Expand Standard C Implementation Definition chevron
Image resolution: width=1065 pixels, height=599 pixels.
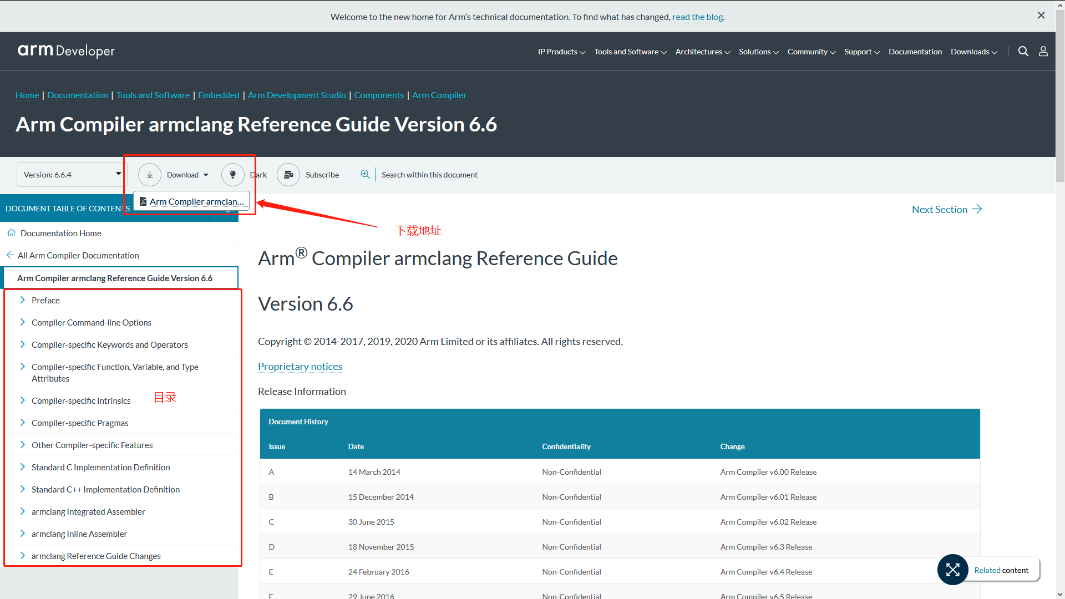[23, 467]
